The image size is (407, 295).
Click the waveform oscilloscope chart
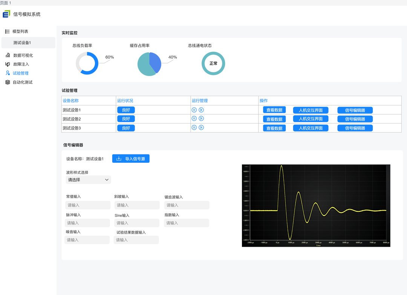(x=316, y=205)
